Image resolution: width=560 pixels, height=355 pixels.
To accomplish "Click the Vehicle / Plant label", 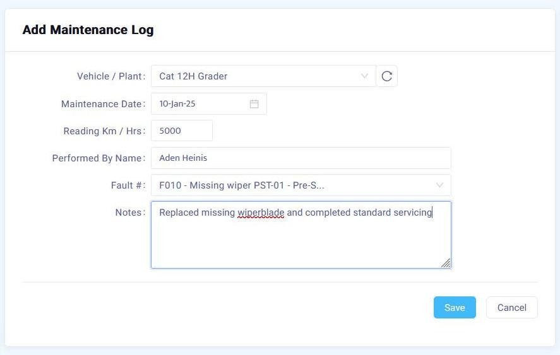I will (x=110, y=76).
